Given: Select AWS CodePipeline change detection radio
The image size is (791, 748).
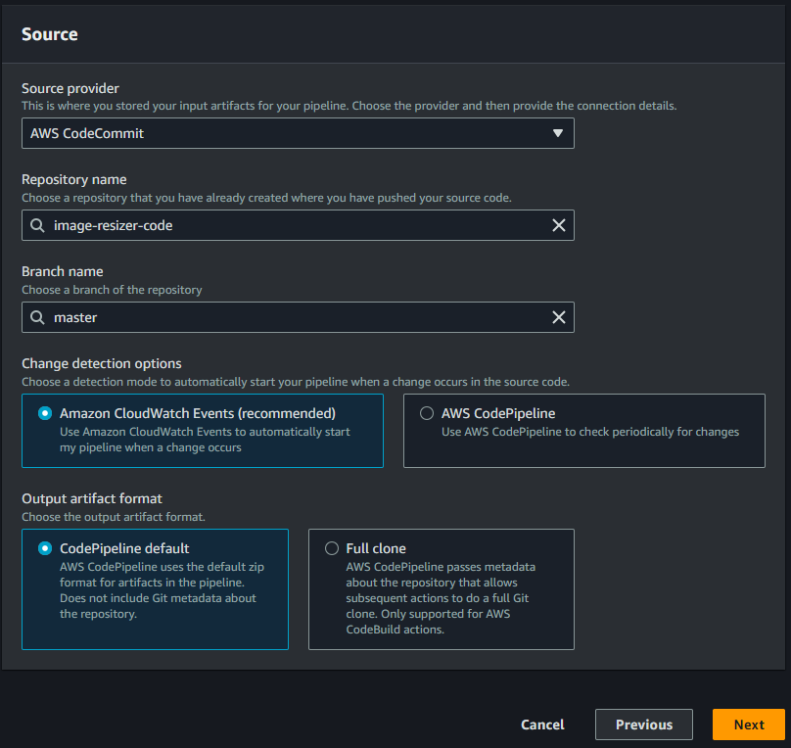Looking at the screenshot, I should [x=427, y=413].
